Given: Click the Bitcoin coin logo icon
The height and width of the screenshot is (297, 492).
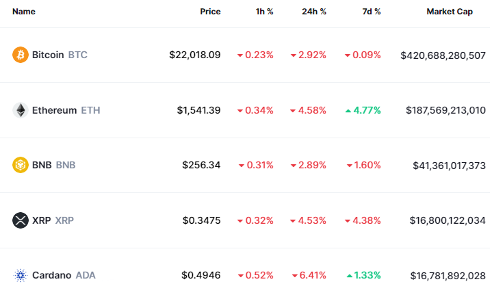Looking at the screenshot, I should pyautogui.click(x=21, y=55).
